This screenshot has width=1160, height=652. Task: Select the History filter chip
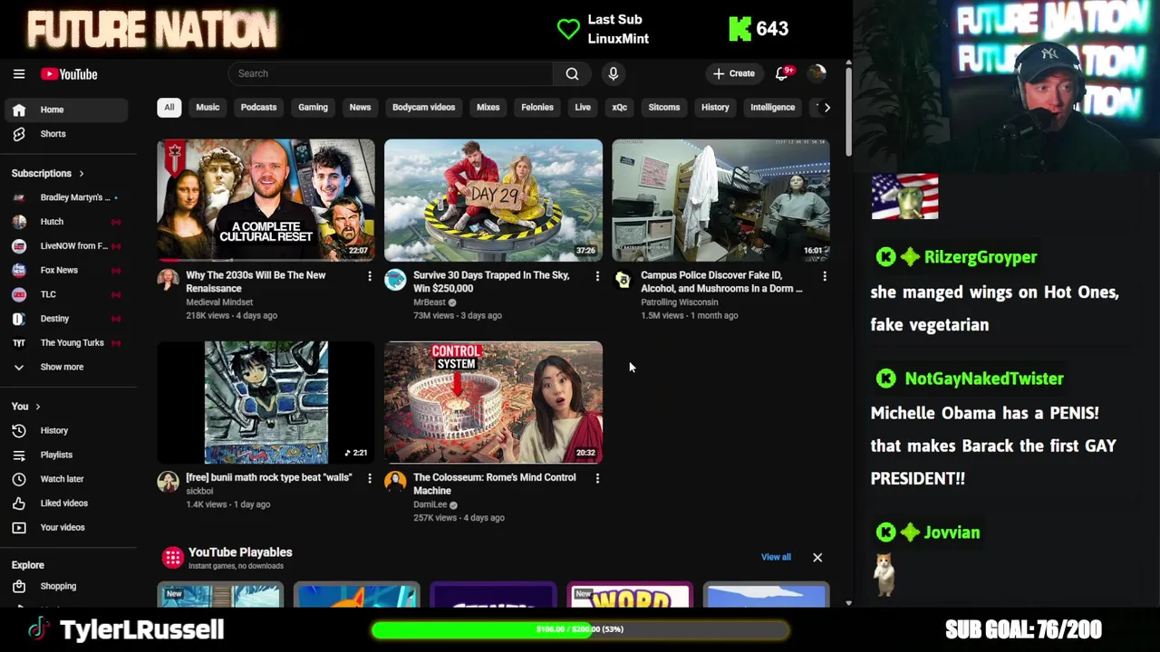click(x=715, y=107)
